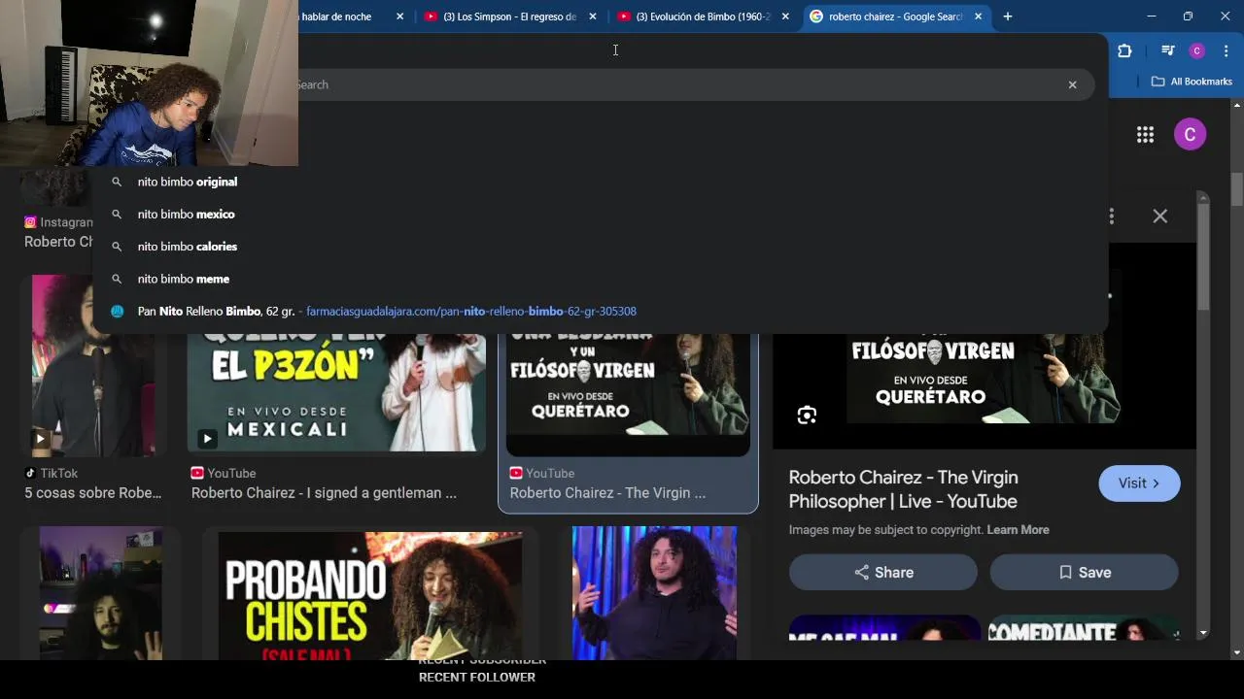Open the media controls toolbar icon
The width and height of the screenshot is (1244, 699).
[x=1168, y=51]
